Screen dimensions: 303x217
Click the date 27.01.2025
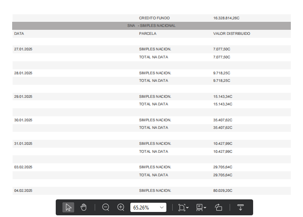(x=23, y=49)
